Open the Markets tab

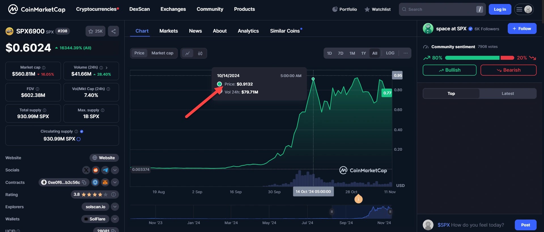[169, 31]
